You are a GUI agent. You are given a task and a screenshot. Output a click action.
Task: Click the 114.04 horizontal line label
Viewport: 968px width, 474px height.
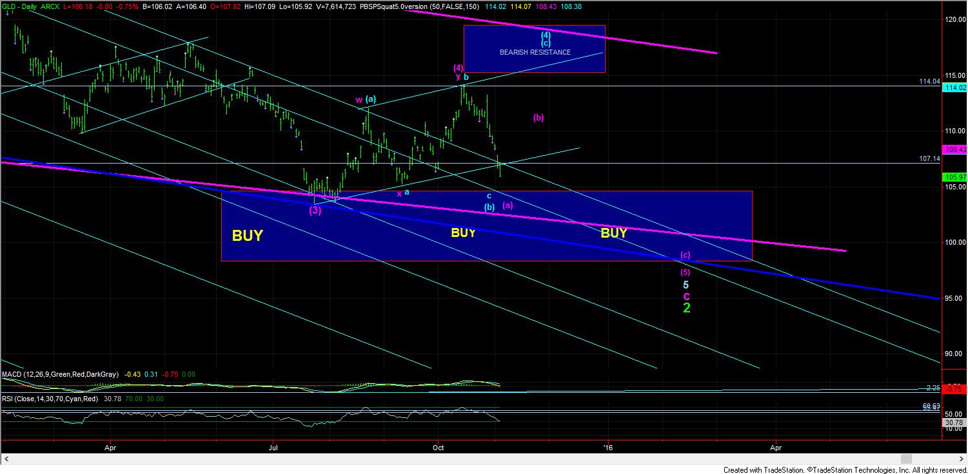click(x=929, y=82)
